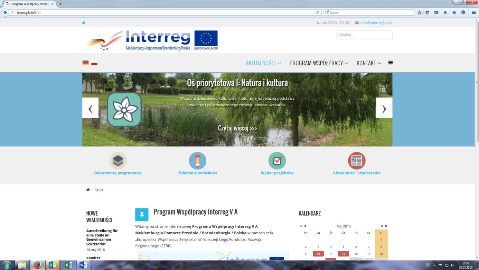Click the blue pin icon beside article title
The height and width of the screenshot is (270, 479).
tap(142, 215)
